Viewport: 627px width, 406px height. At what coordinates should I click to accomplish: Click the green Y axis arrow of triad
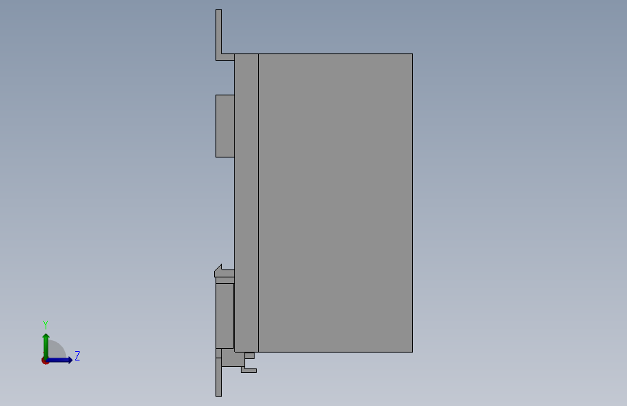pos(46,345)
